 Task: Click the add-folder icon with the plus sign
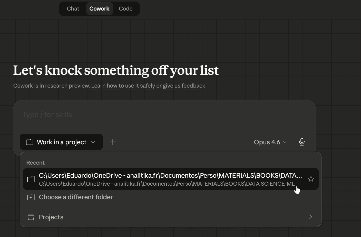click(x=31, y=197)
